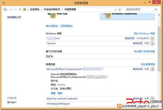
Task: Open recent locations dropdown beside the forward arrow
Action: [x=15, y=10]
